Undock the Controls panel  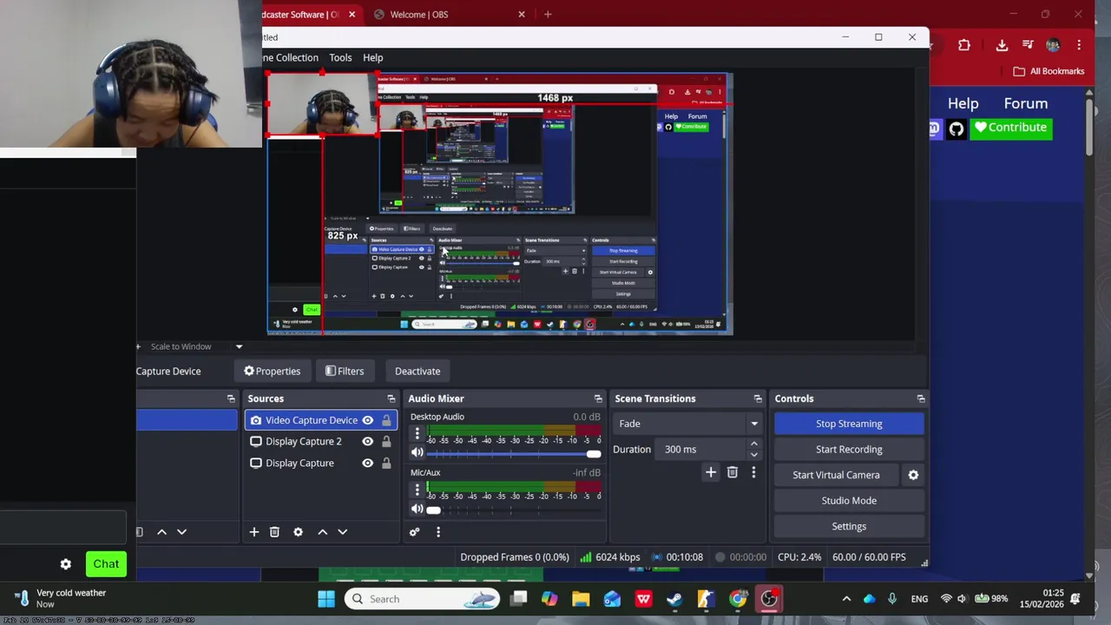pyautogui.click(x=921, y=398)
